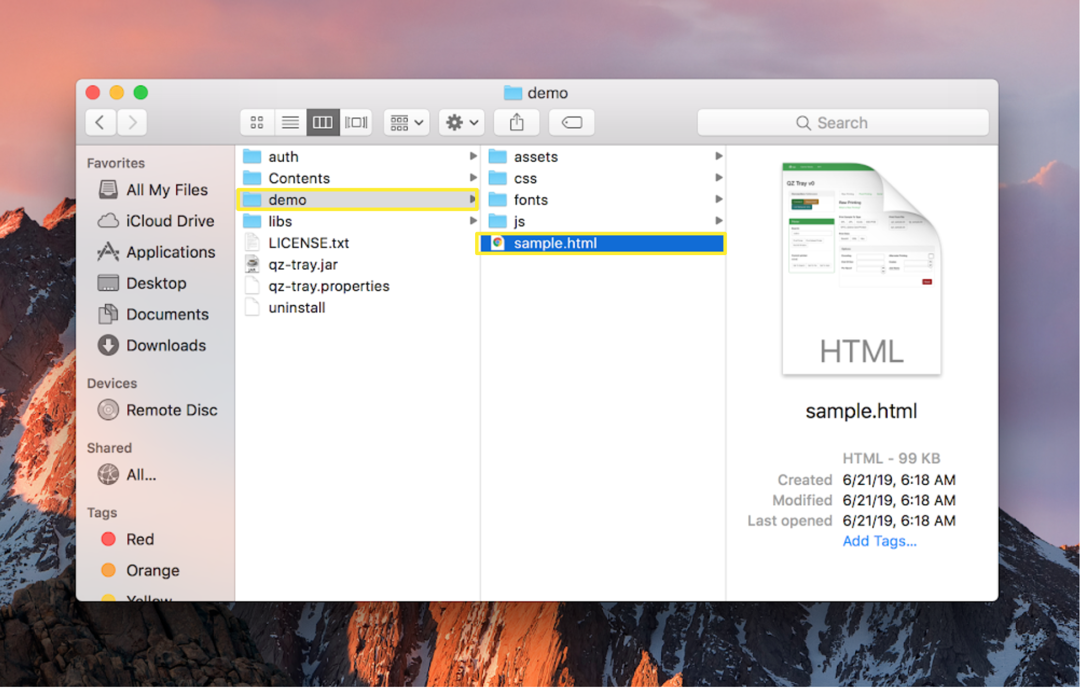Switch to Cover Flow view
This screenshot has height=688, width=1081.
click(356, 123)
